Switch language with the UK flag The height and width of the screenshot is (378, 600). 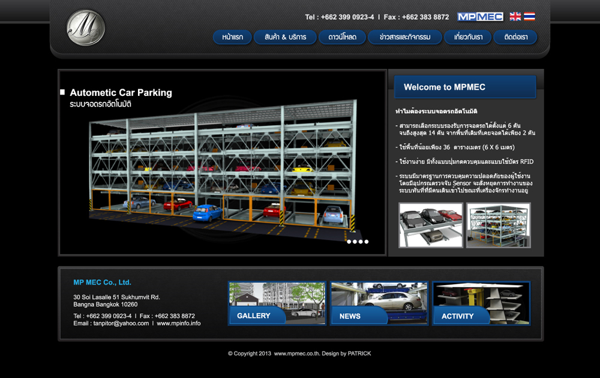pos(515,16)
